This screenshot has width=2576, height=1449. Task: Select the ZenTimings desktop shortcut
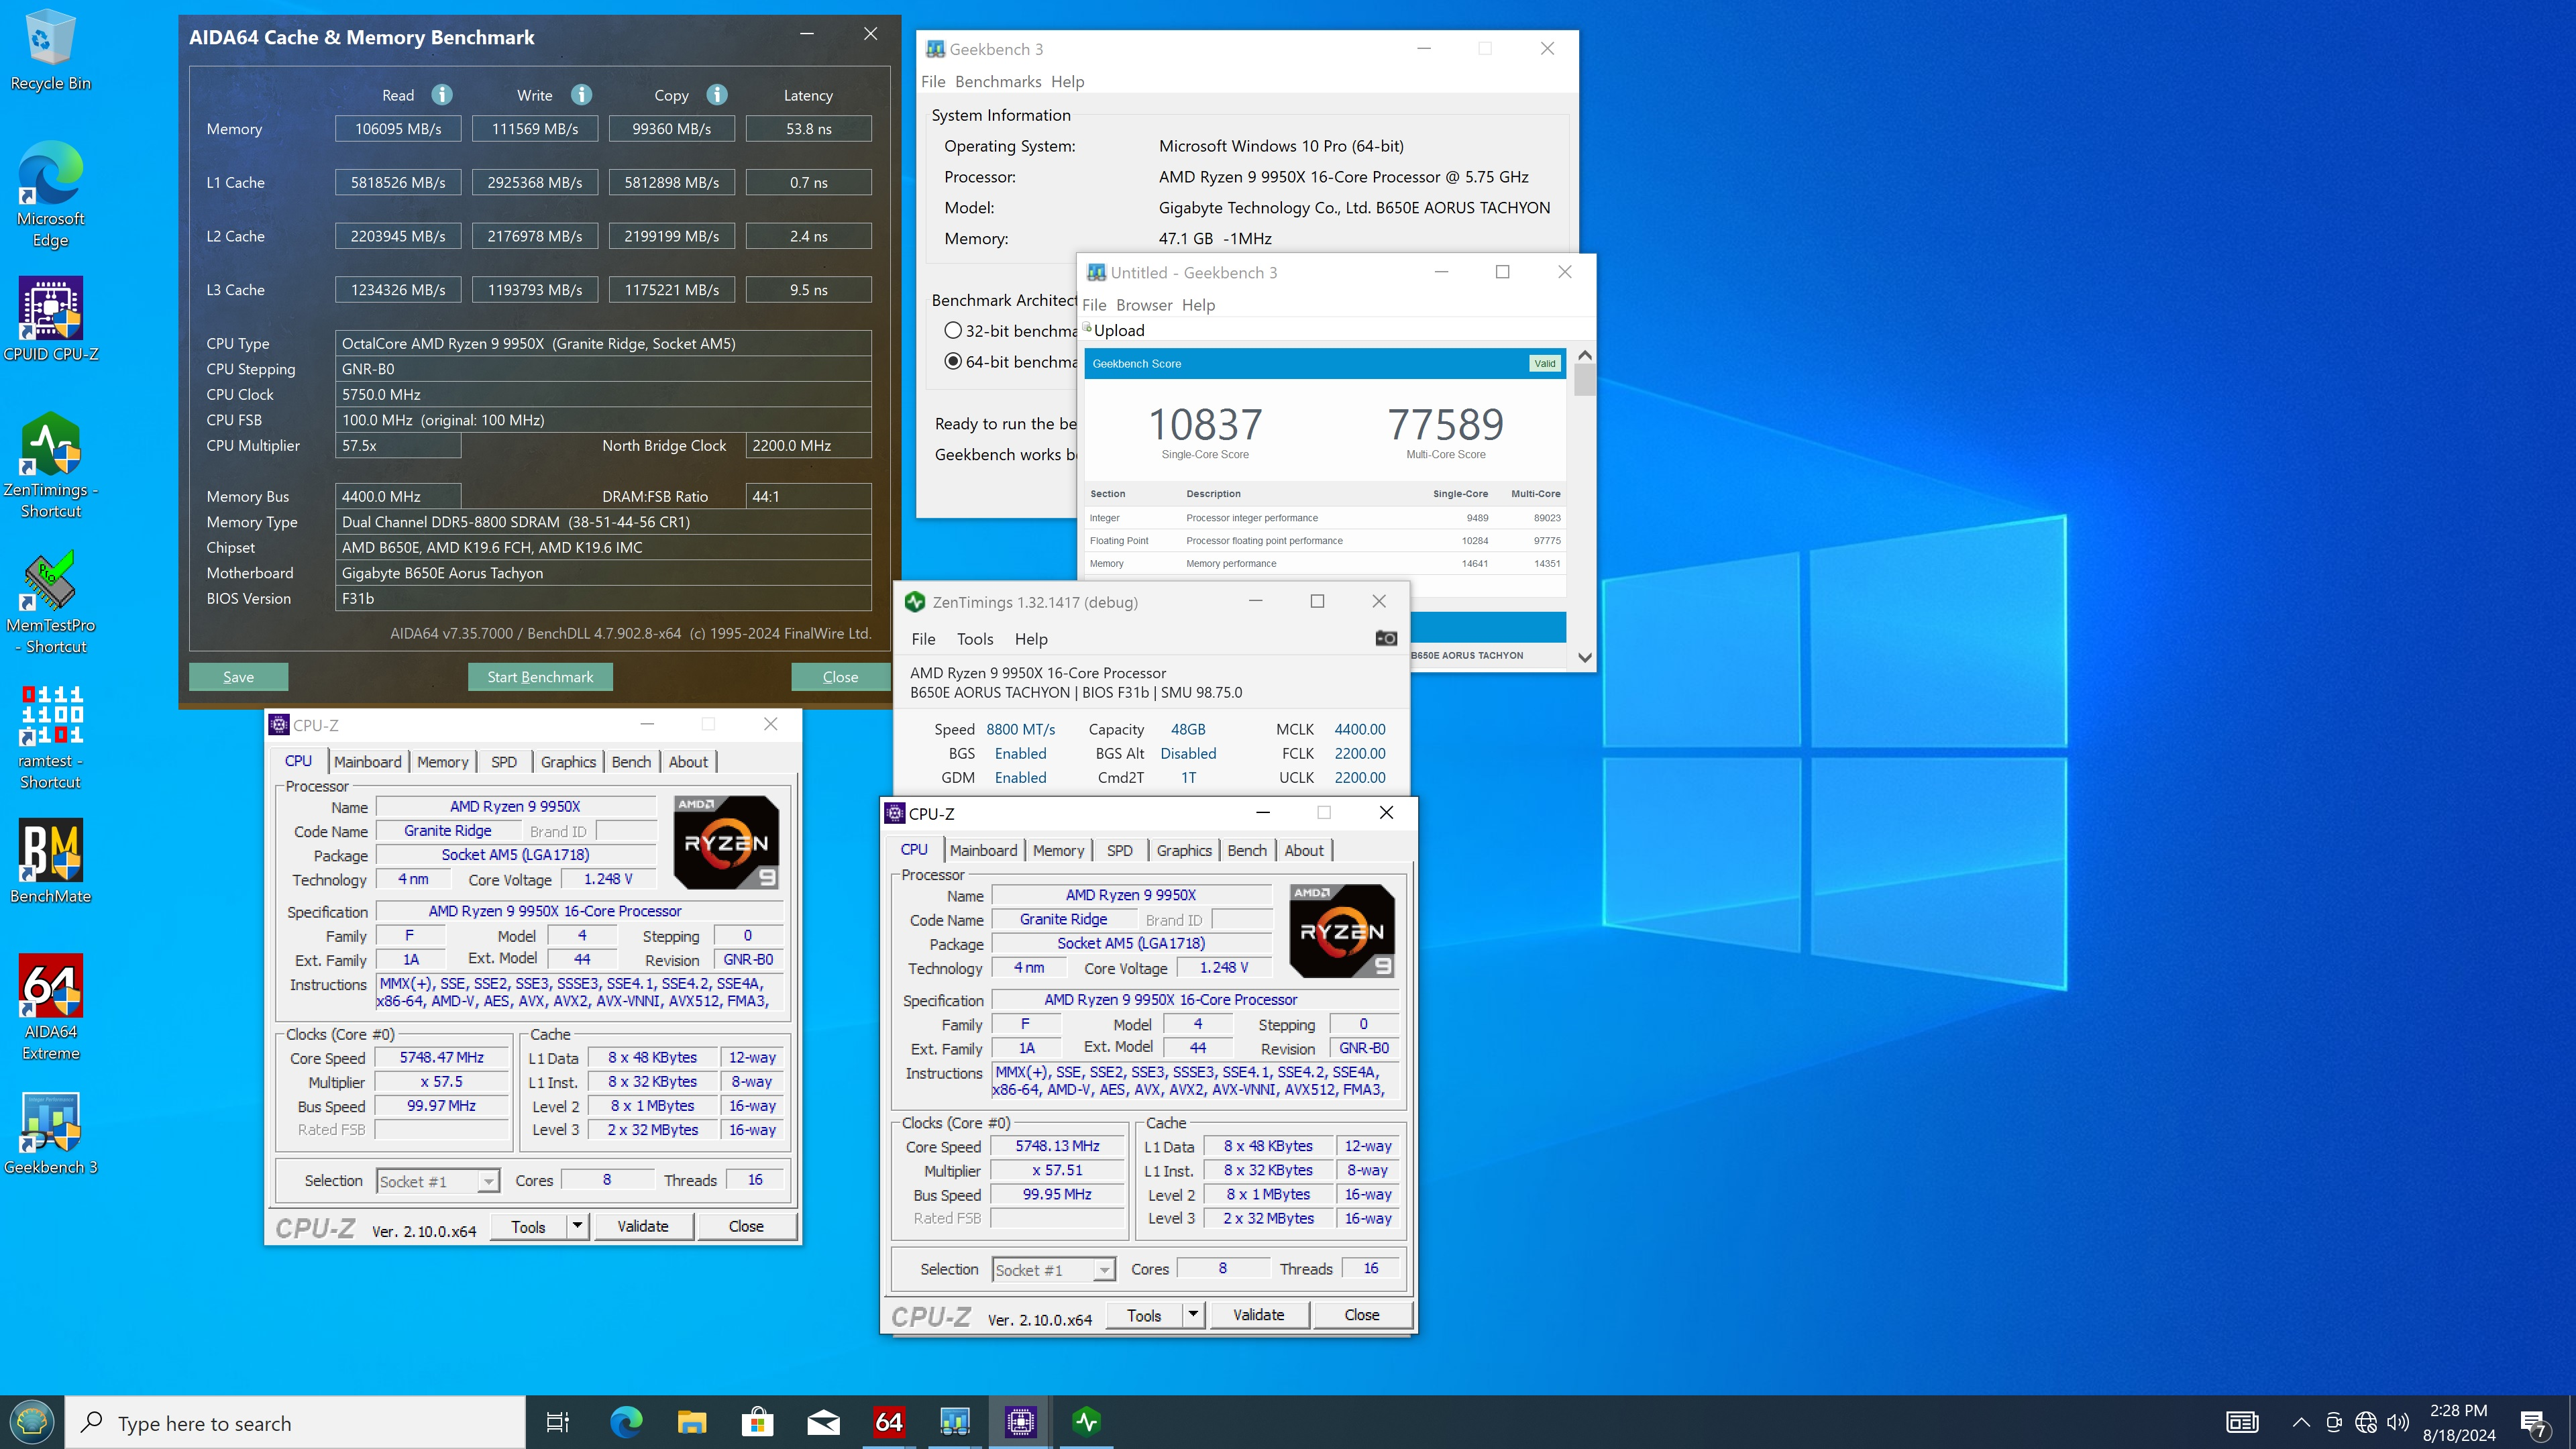coord(50,466)
